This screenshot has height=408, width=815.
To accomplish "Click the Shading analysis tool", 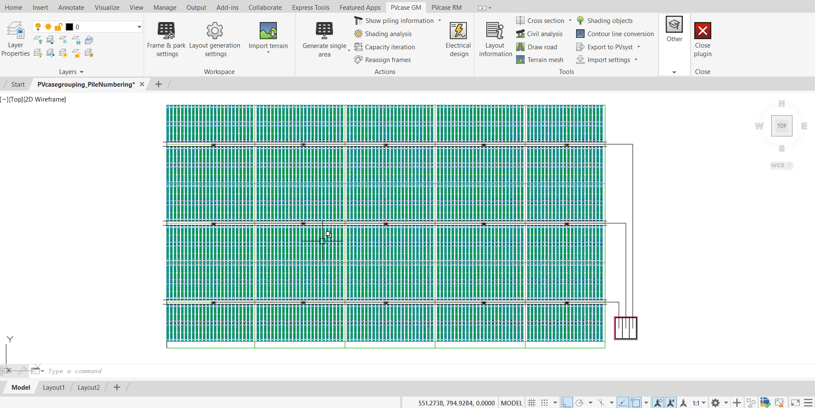I will click(x=388, y=34).
